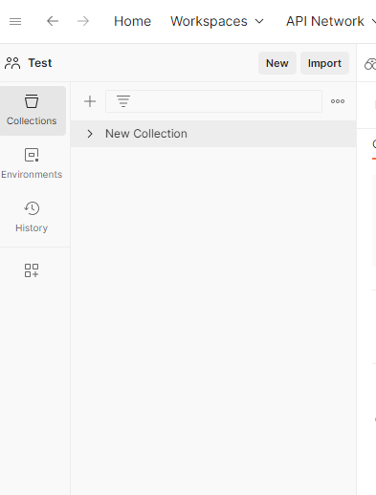Open the API Network menu
Image resolution: width=376 pixels, height=495 pixels.
point(331,21)
